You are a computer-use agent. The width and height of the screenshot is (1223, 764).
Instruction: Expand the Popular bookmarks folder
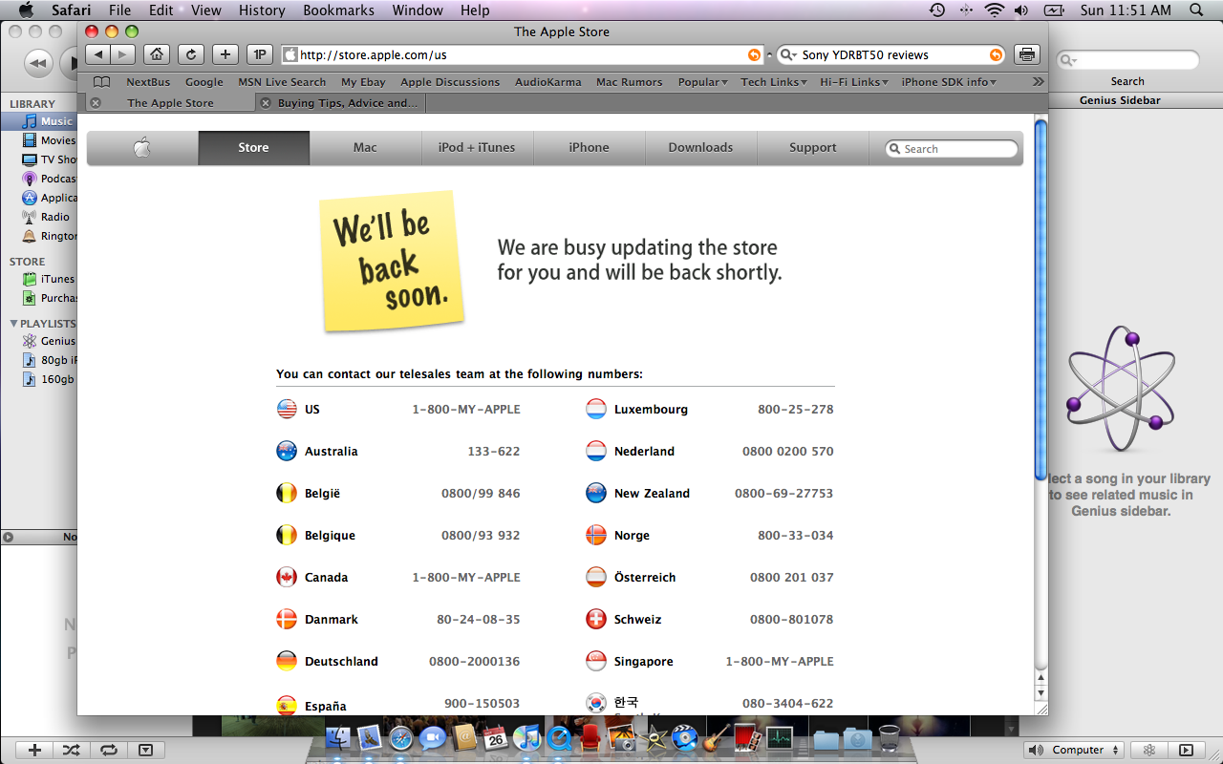coord(702,82)
